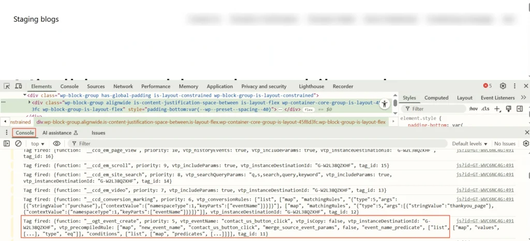The width and height of the screenshot is (530, 241).
Task: Switch to the Network tab
Action: tap(123, 86)
